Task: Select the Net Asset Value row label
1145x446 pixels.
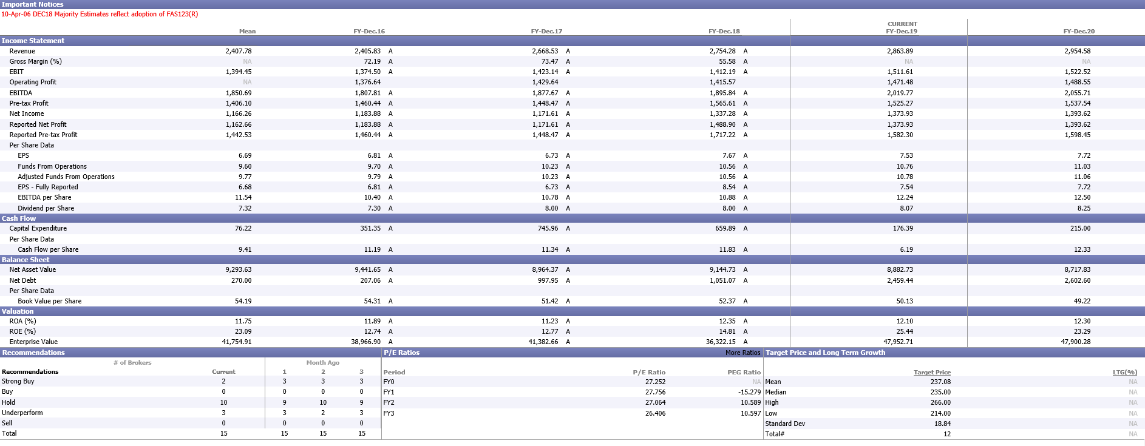Action: click(33, 269)
